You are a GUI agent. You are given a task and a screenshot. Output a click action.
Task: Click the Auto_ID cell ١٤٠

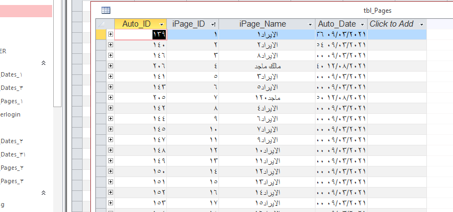click(141, 45)
